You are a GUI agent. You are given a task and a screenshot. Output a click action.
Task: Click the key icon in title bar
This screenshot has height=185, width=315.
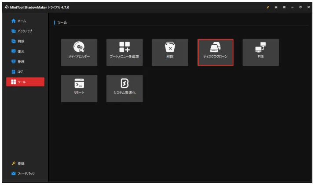pyautogui.click(x=267, y=7)
